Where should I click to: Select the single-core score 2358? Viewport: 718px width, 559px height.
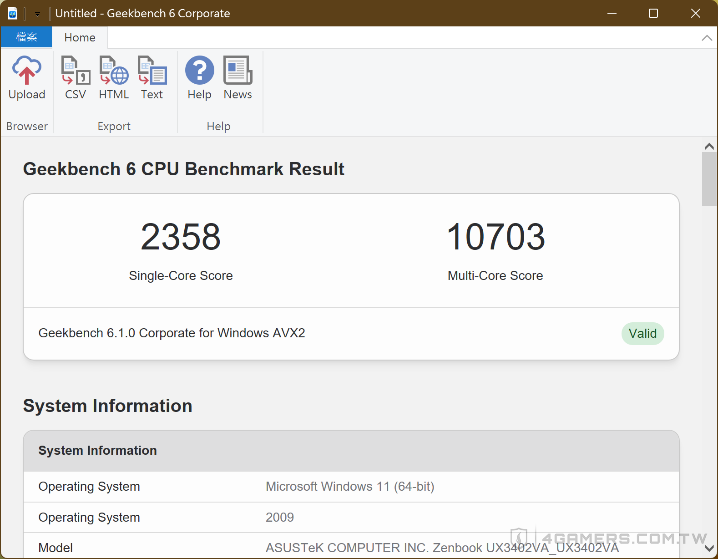click(181, 237)
